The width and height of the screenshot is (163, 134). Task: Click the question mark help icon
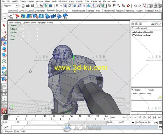pos(93,6)
